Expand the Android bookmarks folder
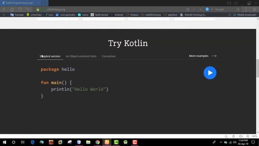Viewport: 259px width, 146px height. coord(117,15)
